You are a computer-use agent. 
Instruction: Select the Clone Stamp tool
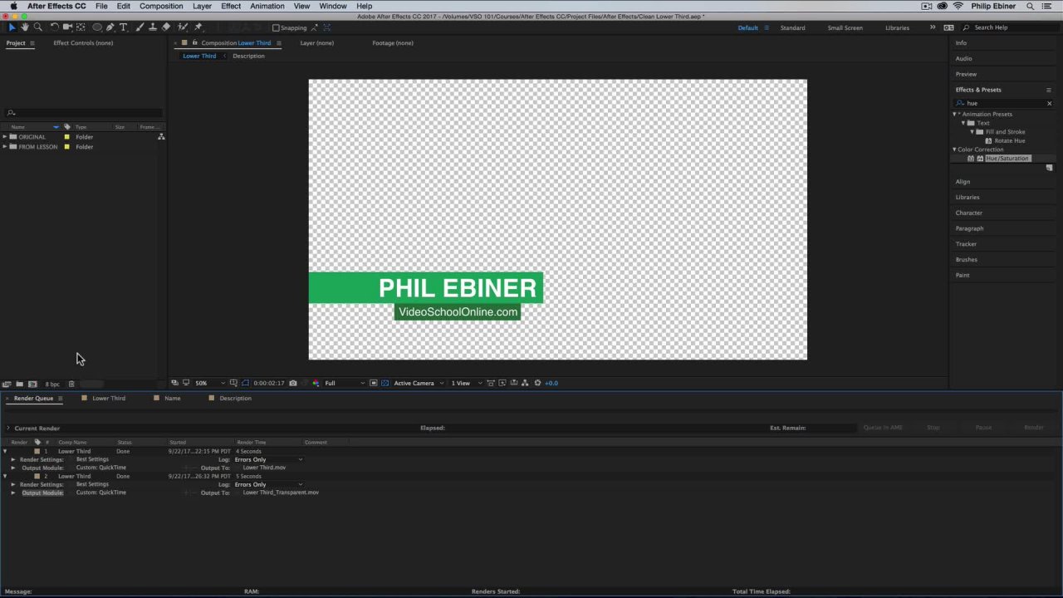[x=152, y=27]
